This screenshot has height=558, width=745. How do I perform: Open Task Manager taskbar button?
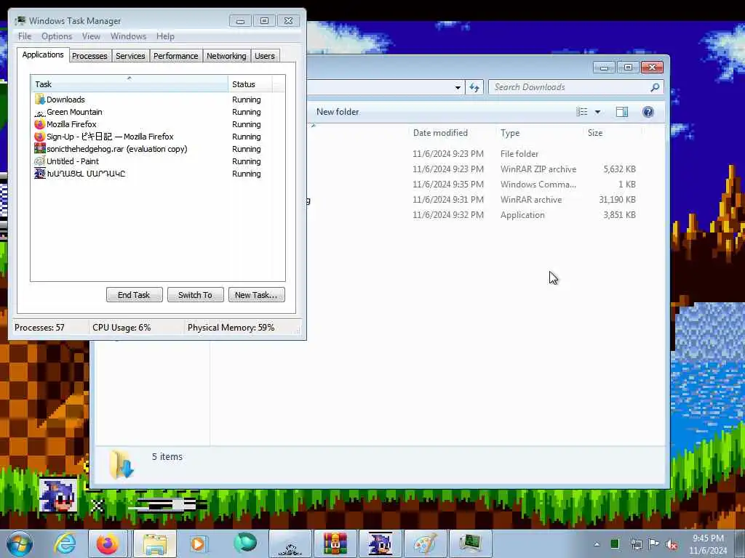471,543
